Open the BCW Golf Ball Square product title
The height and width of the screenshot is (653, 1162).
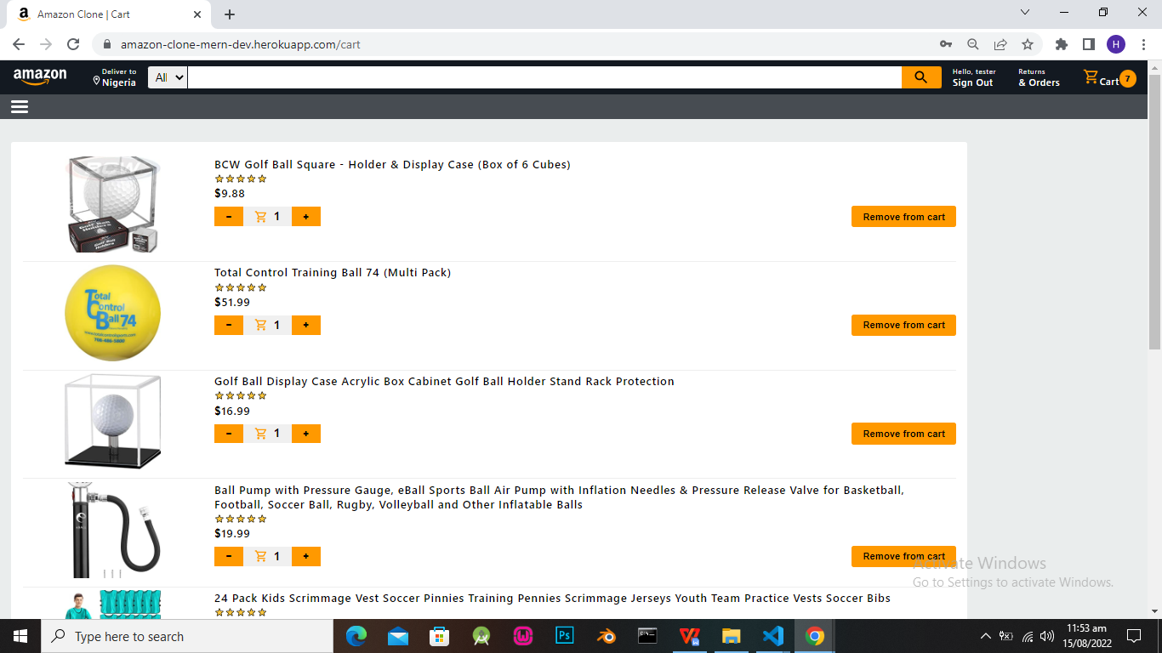point(392,164)
